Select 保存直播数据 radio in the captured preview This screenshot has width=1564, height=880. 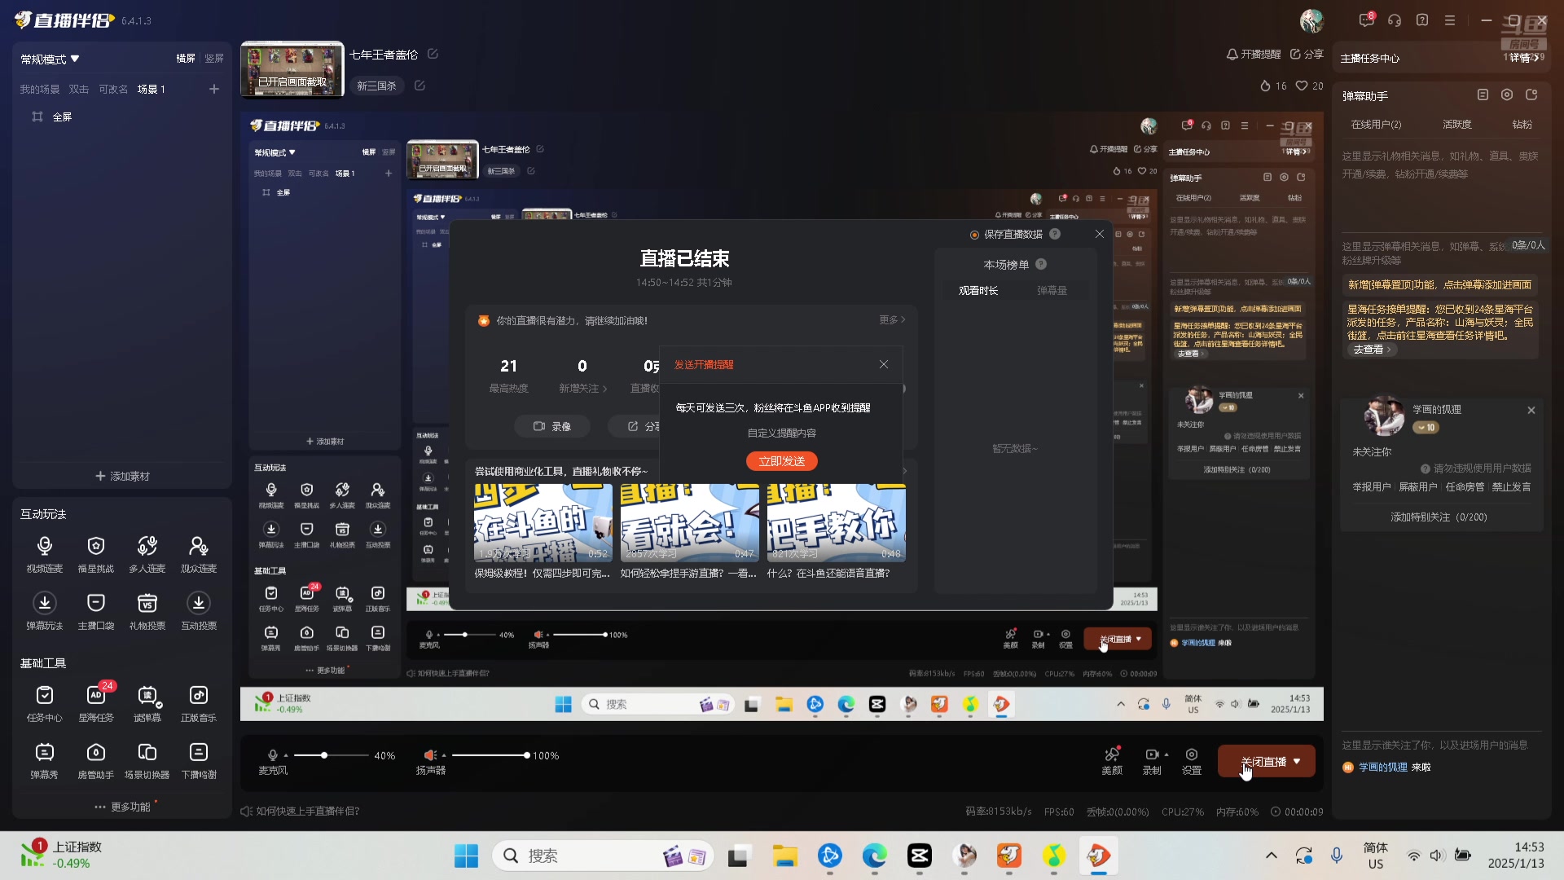coord(974,235)
